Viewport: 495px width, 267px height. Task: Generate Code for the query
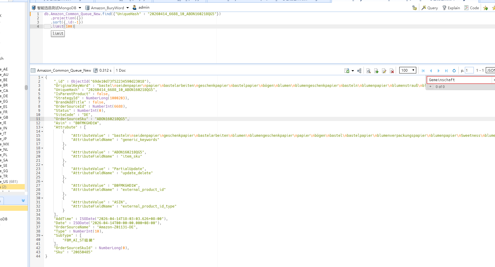pos(471,8)
